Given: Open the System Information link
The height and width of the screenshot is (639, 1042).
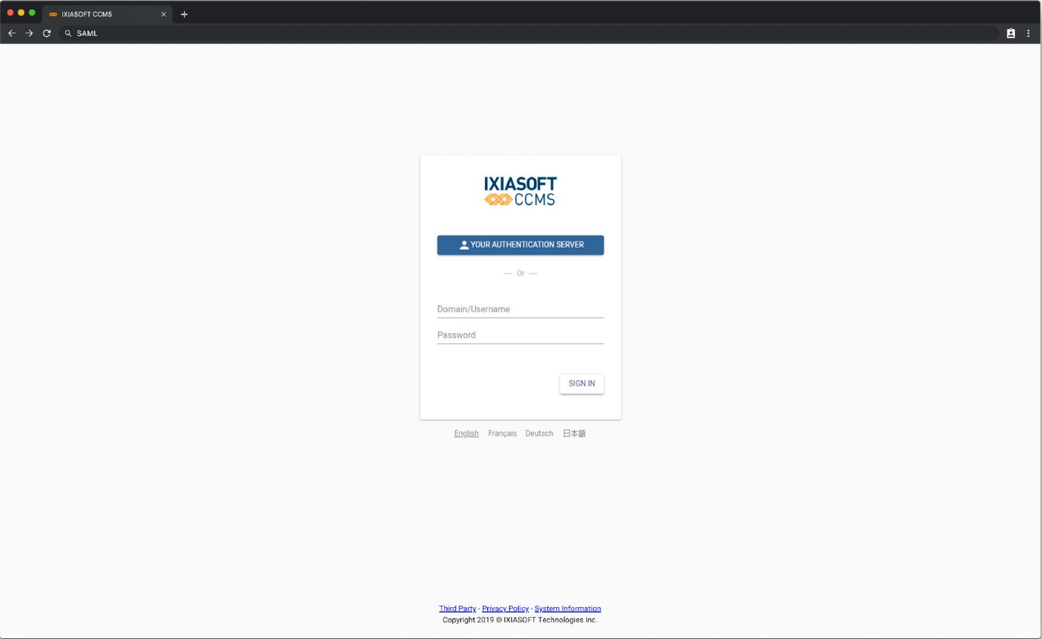Looking at the screenshot, I should (x=567, y=608).
